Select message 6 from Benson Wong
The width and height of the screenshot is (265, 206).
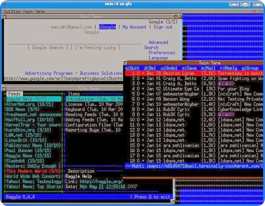coord(194,99)
